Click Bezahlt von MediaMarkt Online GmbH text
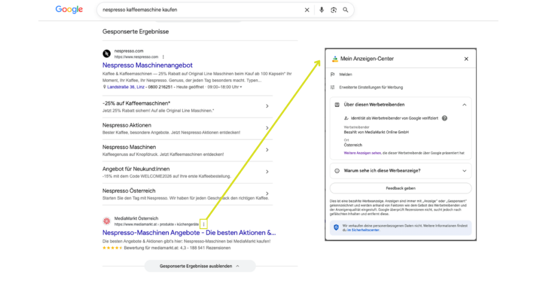537x281 pixels. [x=376, y=132]
